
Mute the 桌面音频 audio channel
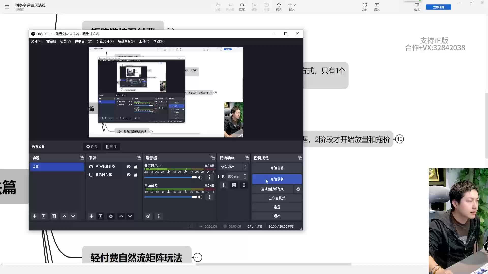200,197
